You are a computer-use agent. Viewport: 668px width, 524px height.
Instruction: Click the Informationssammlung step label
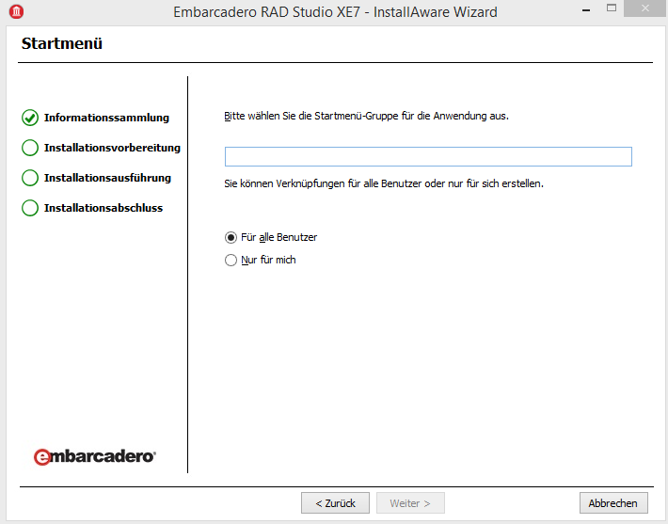pos(106,118)
